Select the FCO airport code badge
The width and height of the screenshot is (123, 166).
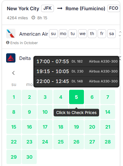pos(114,8)
